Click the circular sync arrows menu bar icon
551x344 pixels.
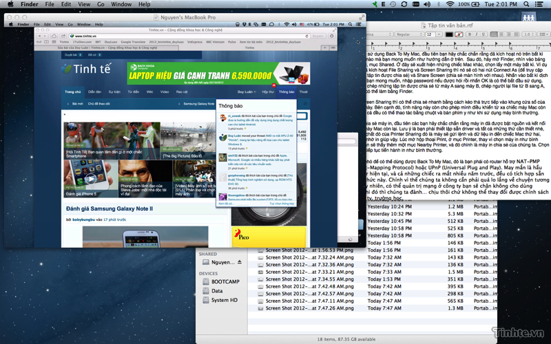point(404,4)
